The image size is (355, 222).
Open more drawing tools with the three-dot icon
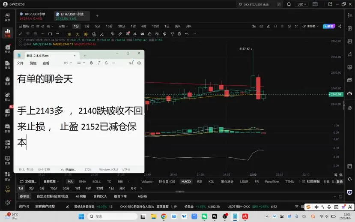pos(57,34)
